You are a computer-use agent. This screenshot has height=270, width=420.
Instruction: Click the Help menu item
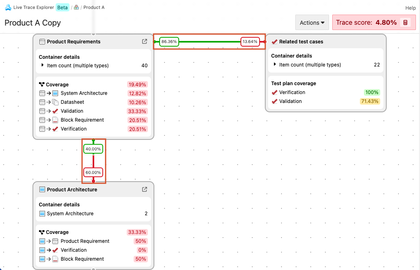[410, 8]
